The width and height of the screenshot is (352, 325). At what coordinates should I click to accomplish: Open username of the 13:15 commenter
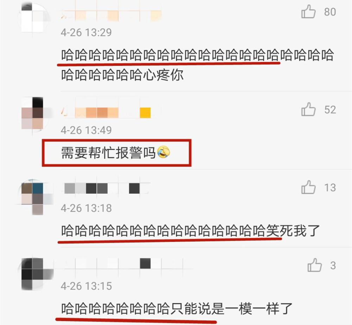click(x=126, y=263)
